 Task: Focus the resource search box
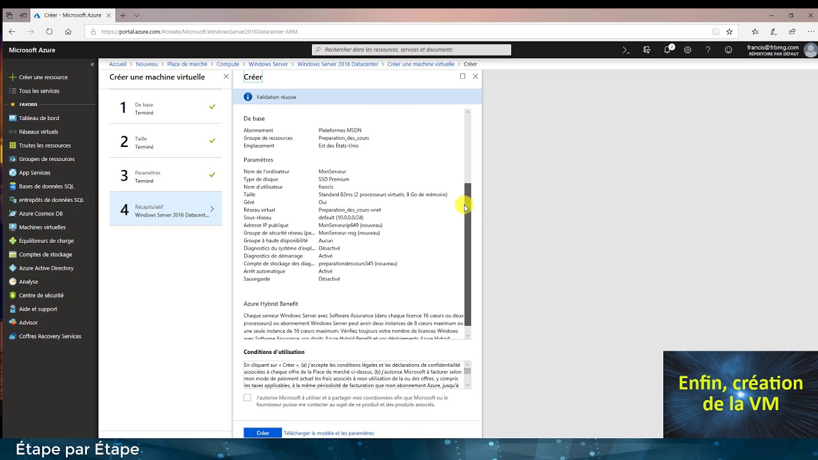[412, 50]
